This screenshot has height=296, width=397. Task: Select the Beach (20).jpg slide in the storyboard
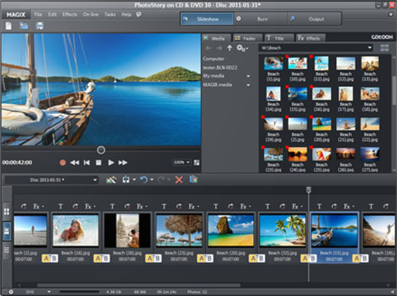tap(230, 230)
